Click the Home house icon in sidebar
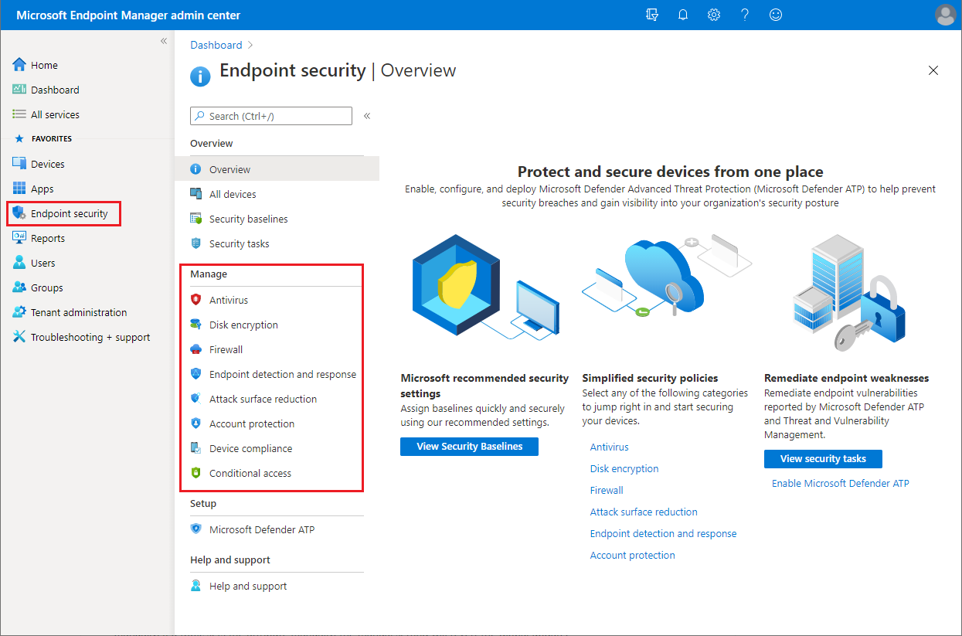Screen dimensions: 962x636 [x=19, y=65]
